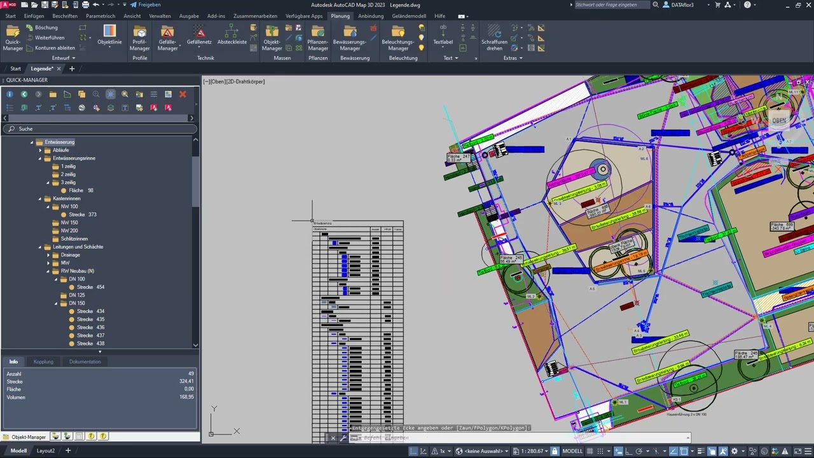Screen dimensions: 814x458
Task: Open the keine Auswahl dropdown
Action: pyautogui.click(x=483, y=451)
